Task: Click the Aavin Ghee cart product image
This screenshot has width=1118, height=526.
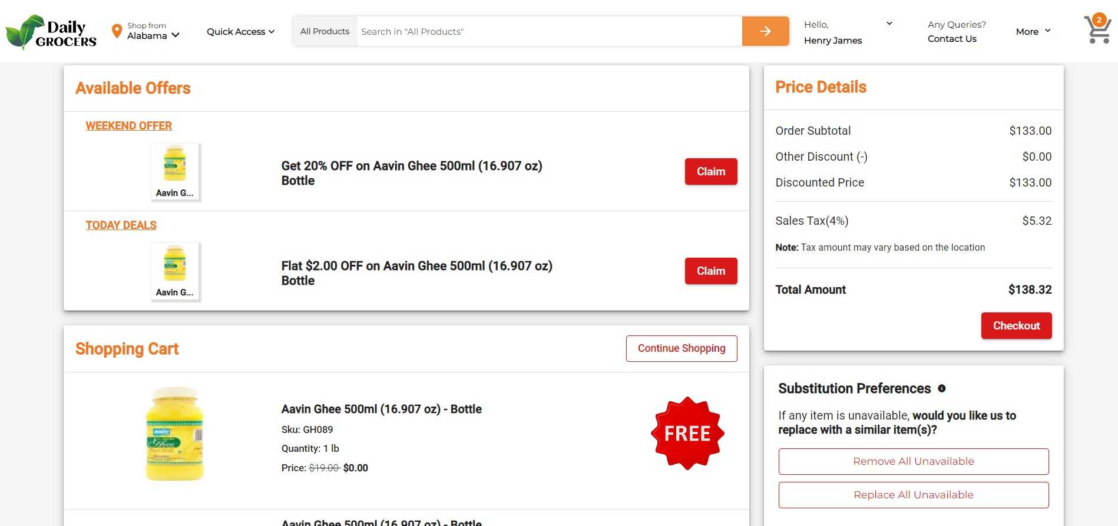Action: point(174,434)
